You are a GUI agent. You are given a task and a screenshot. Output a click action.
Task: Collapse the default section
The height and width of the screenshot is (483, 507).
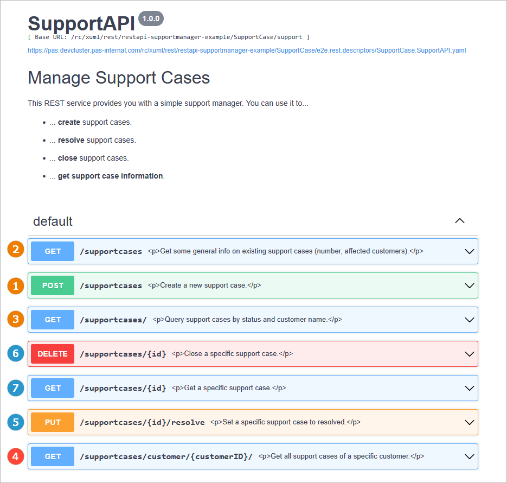(460, 221)
